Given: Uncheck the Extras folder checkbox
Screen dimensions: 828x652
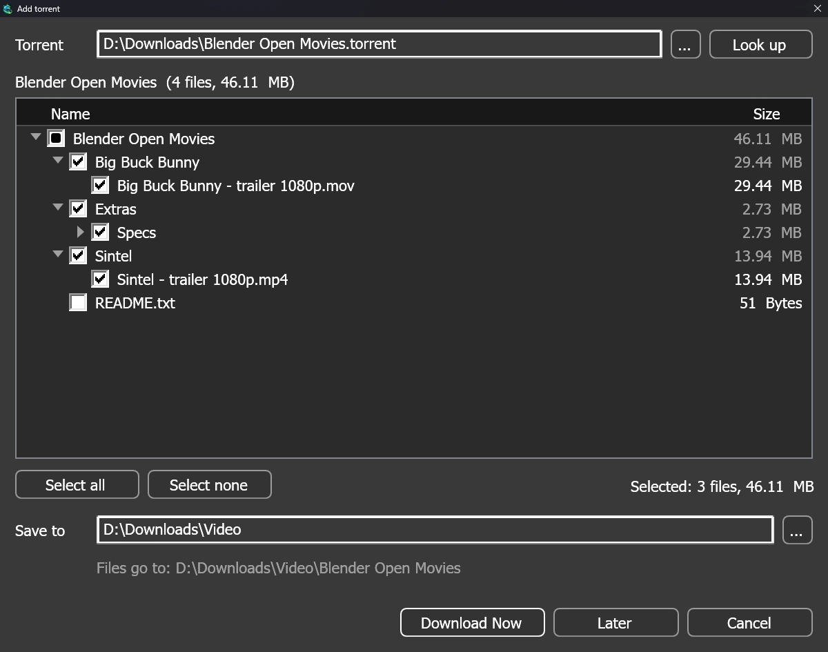Looking at the screenshot, I should (x=78, y=209).
